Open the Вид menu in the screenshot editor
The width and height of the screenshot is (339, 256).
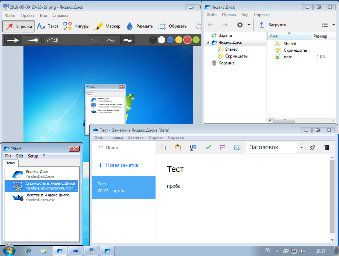43,16
